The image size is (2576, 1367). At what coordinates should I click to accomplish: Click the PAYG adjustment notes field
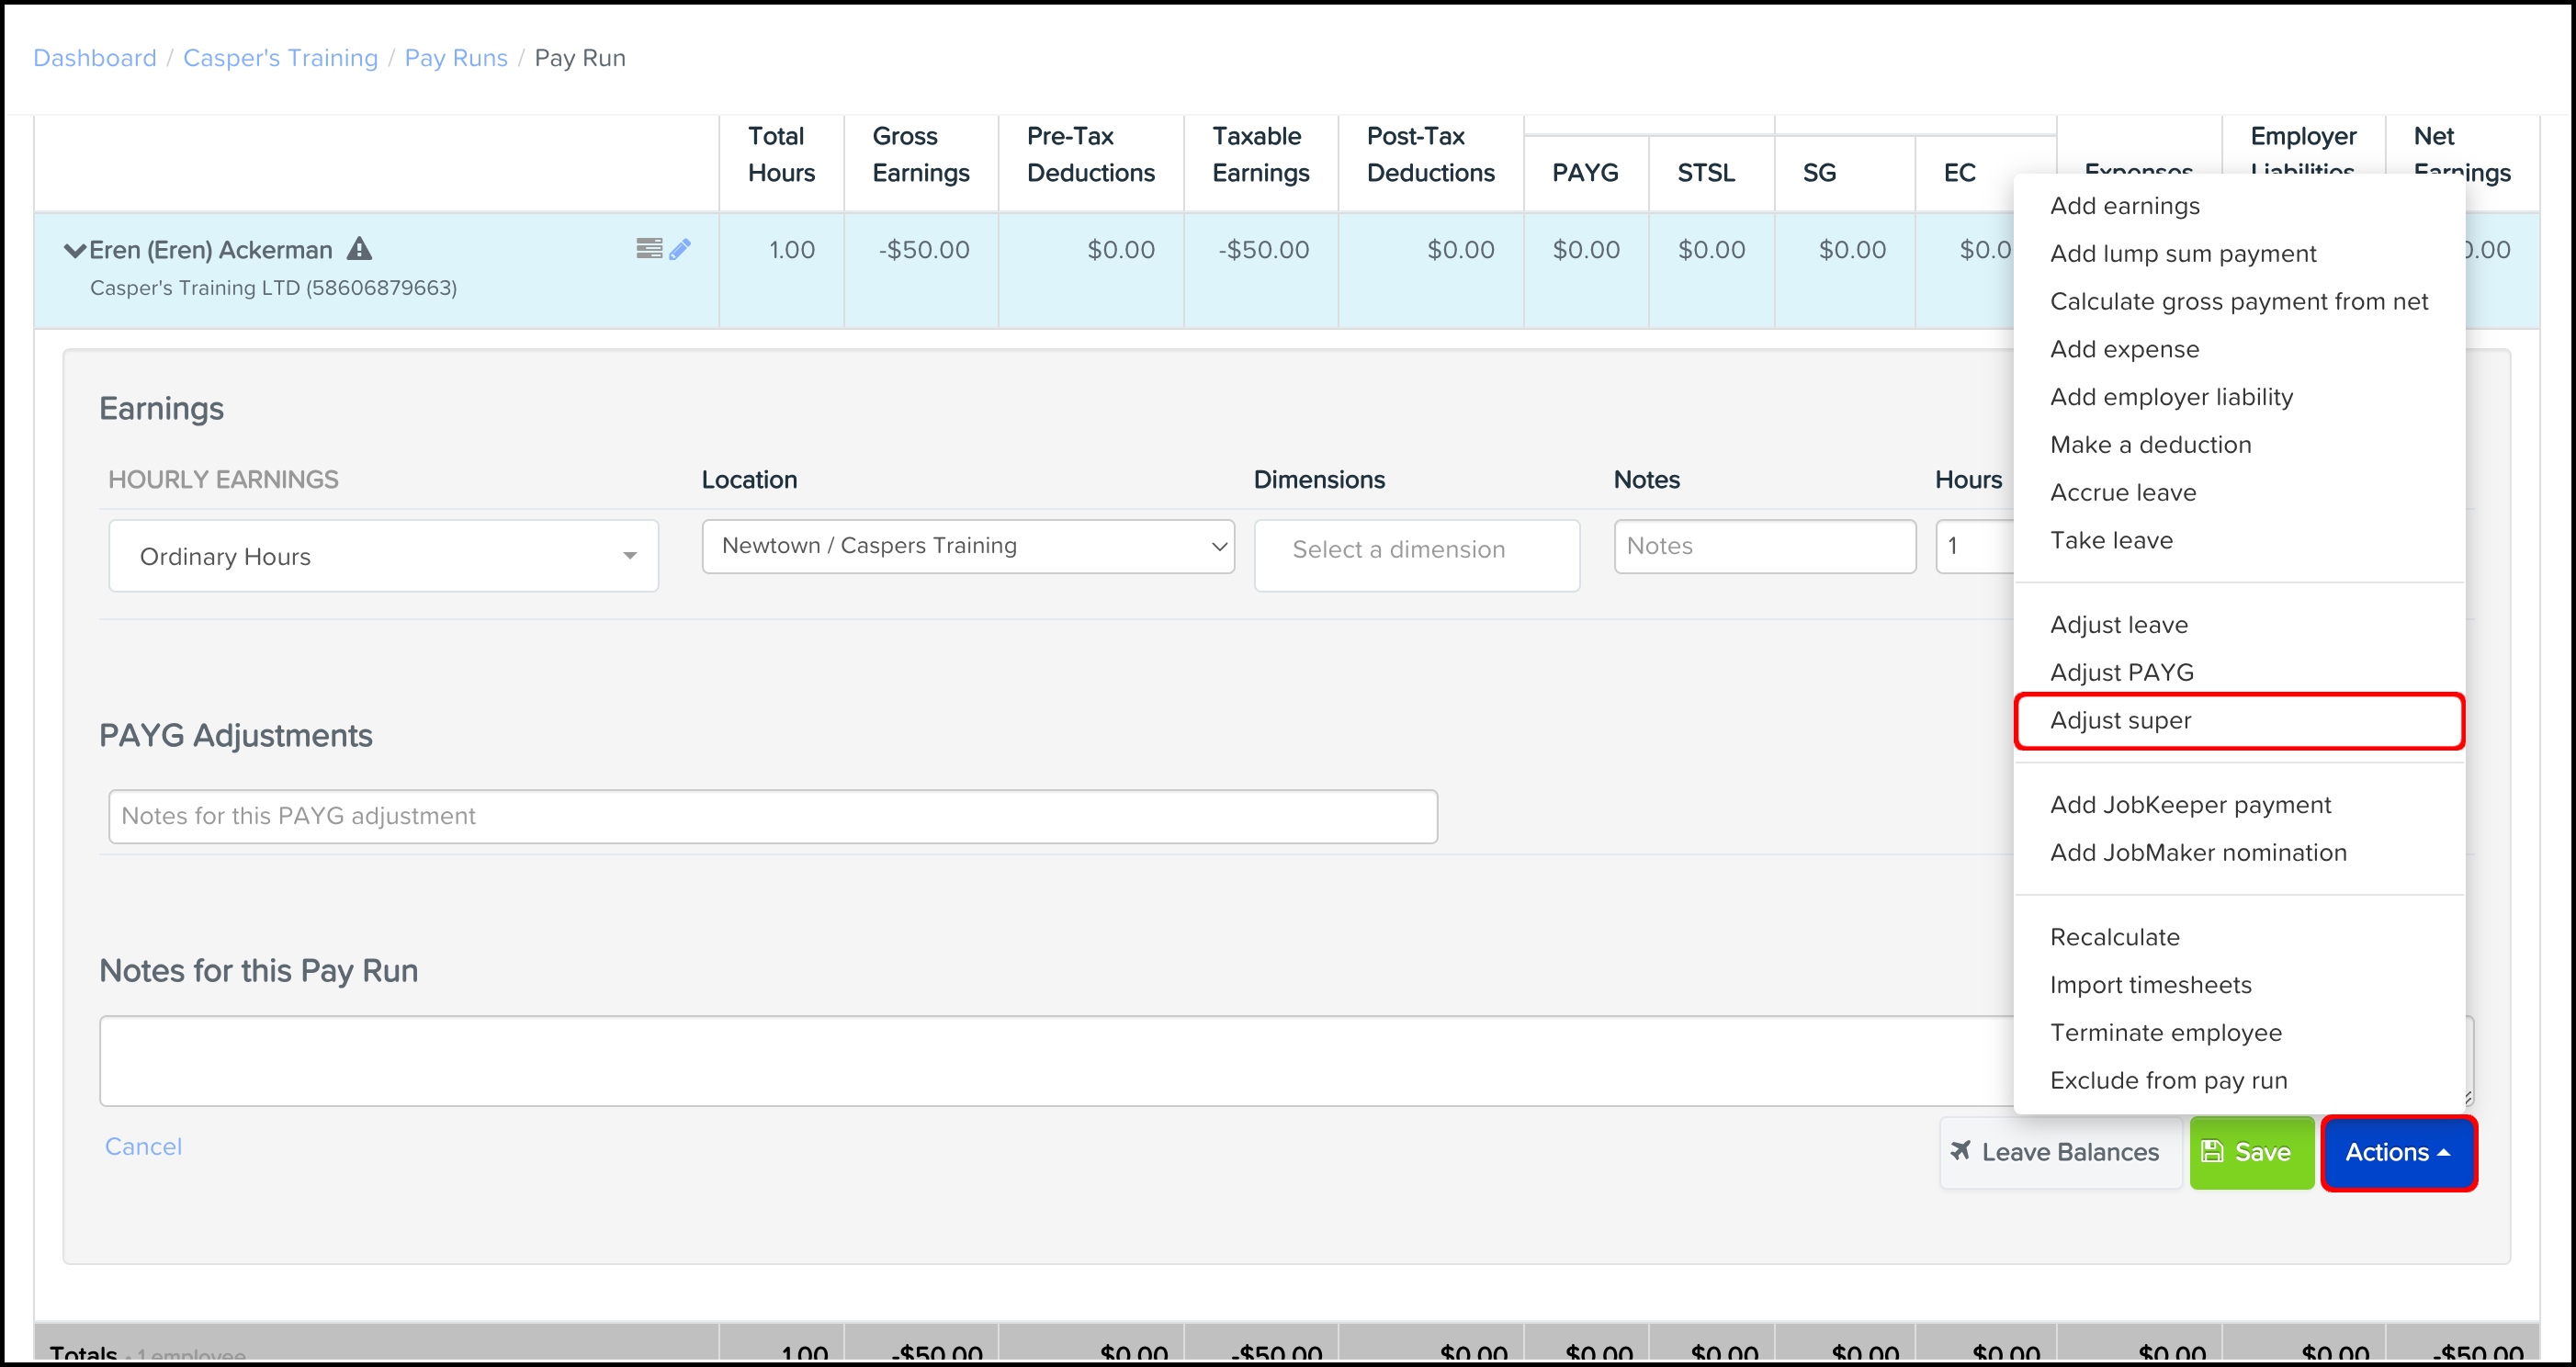pos(772,816)
